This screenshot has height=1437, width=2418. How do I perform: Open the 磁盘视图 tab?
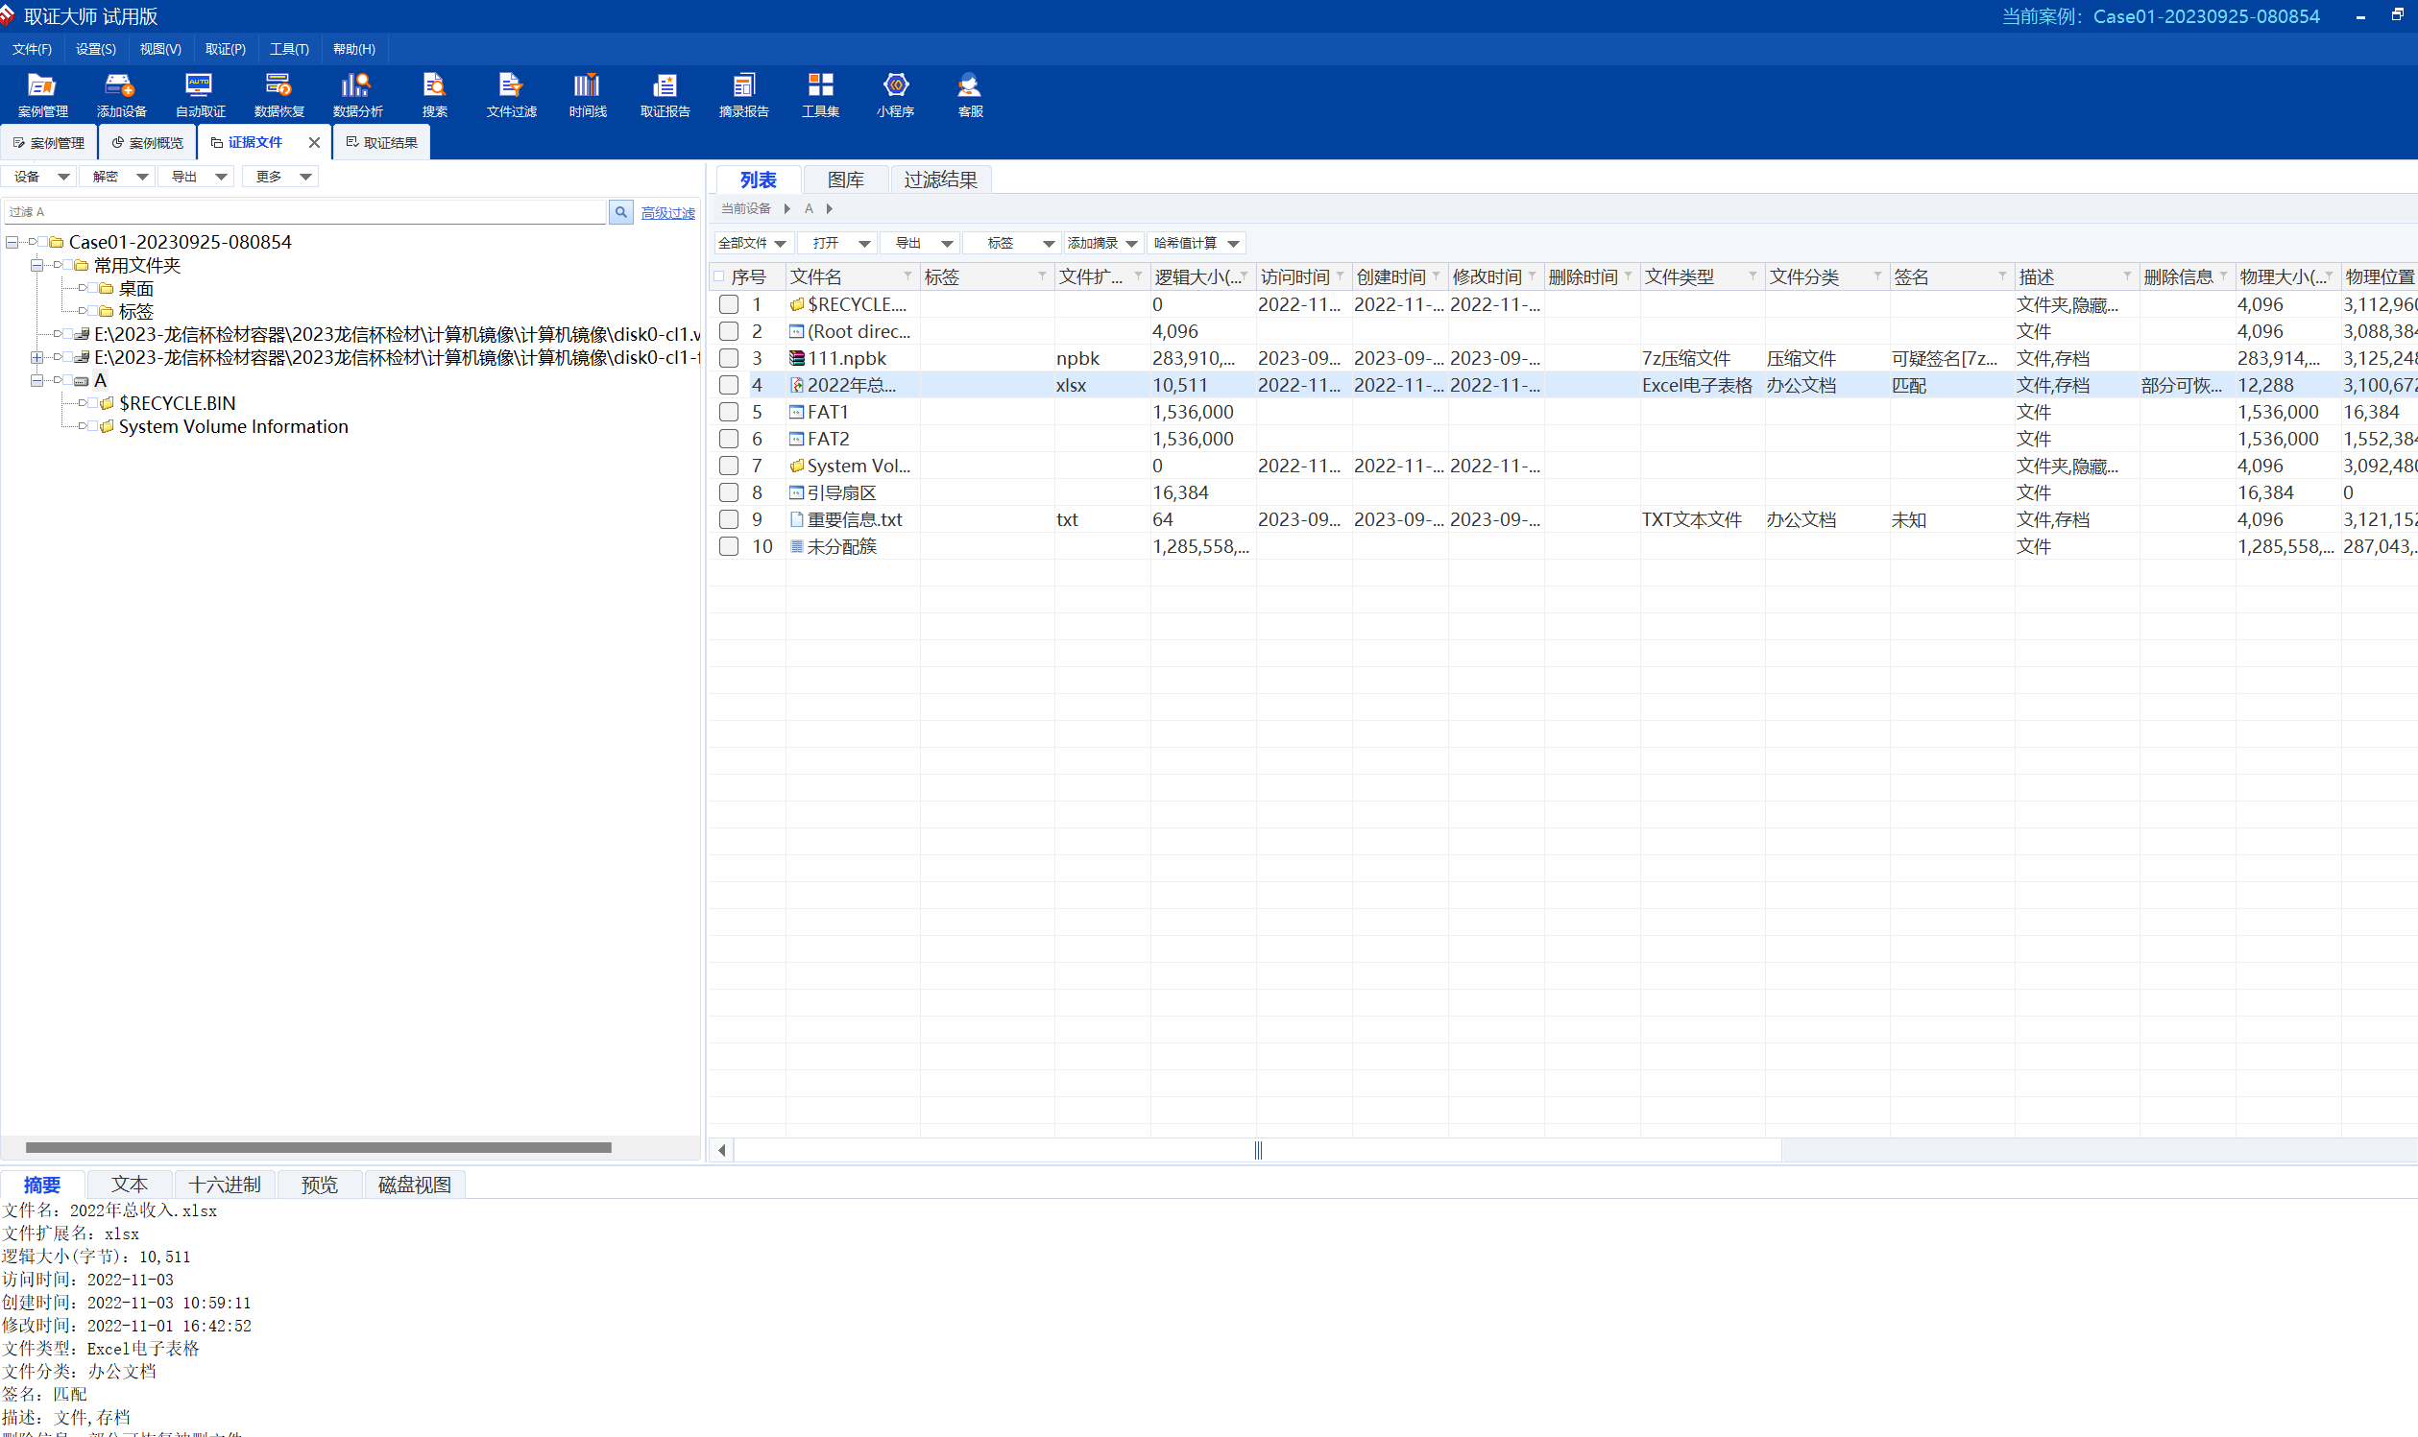tap(415, 1185)
